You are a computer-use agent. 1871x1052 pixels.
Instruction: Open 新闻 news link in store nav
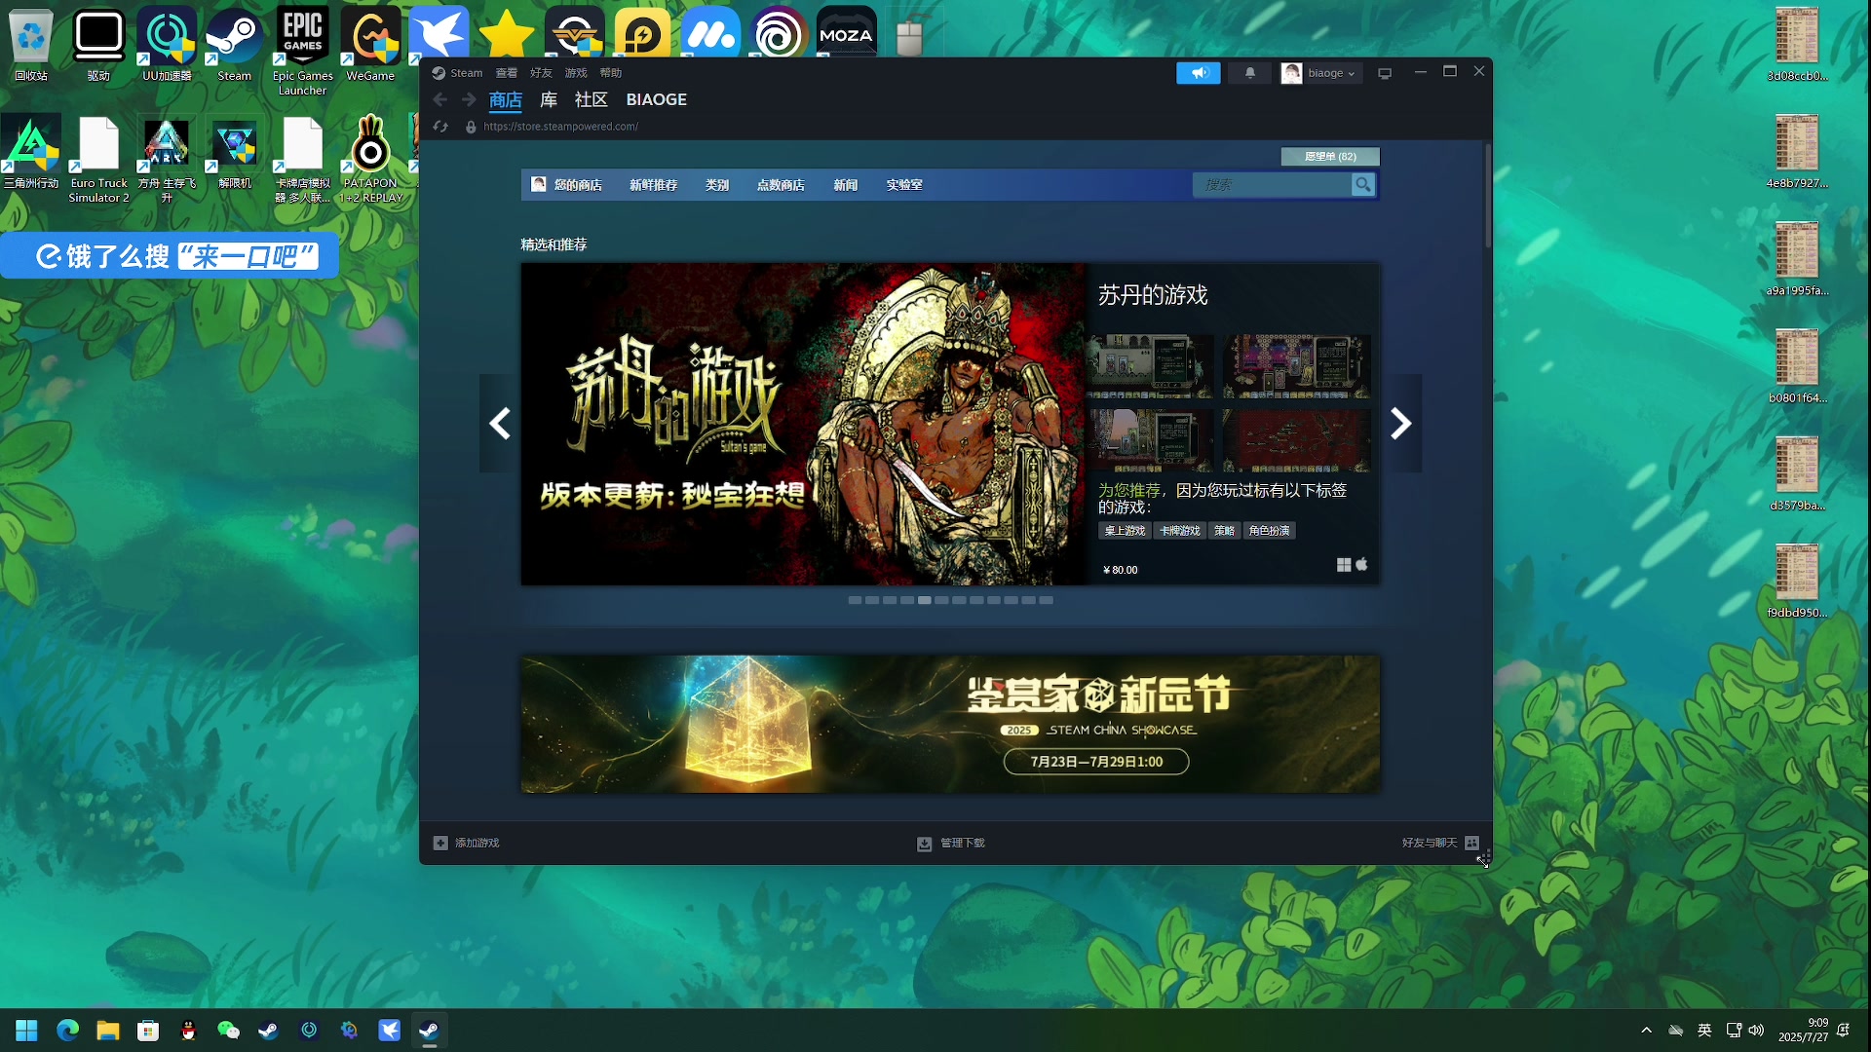click(x=846, y=185)
